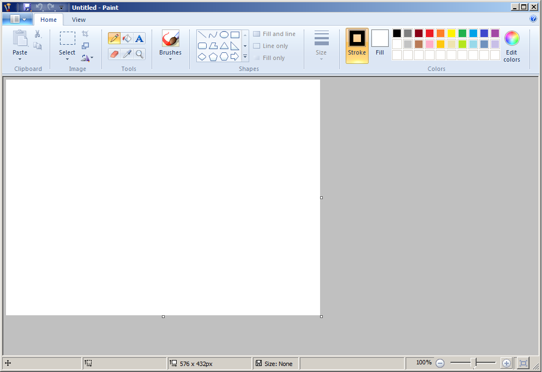Activate the Fill color option
542x372 pixels.
[x=380, y=44]
